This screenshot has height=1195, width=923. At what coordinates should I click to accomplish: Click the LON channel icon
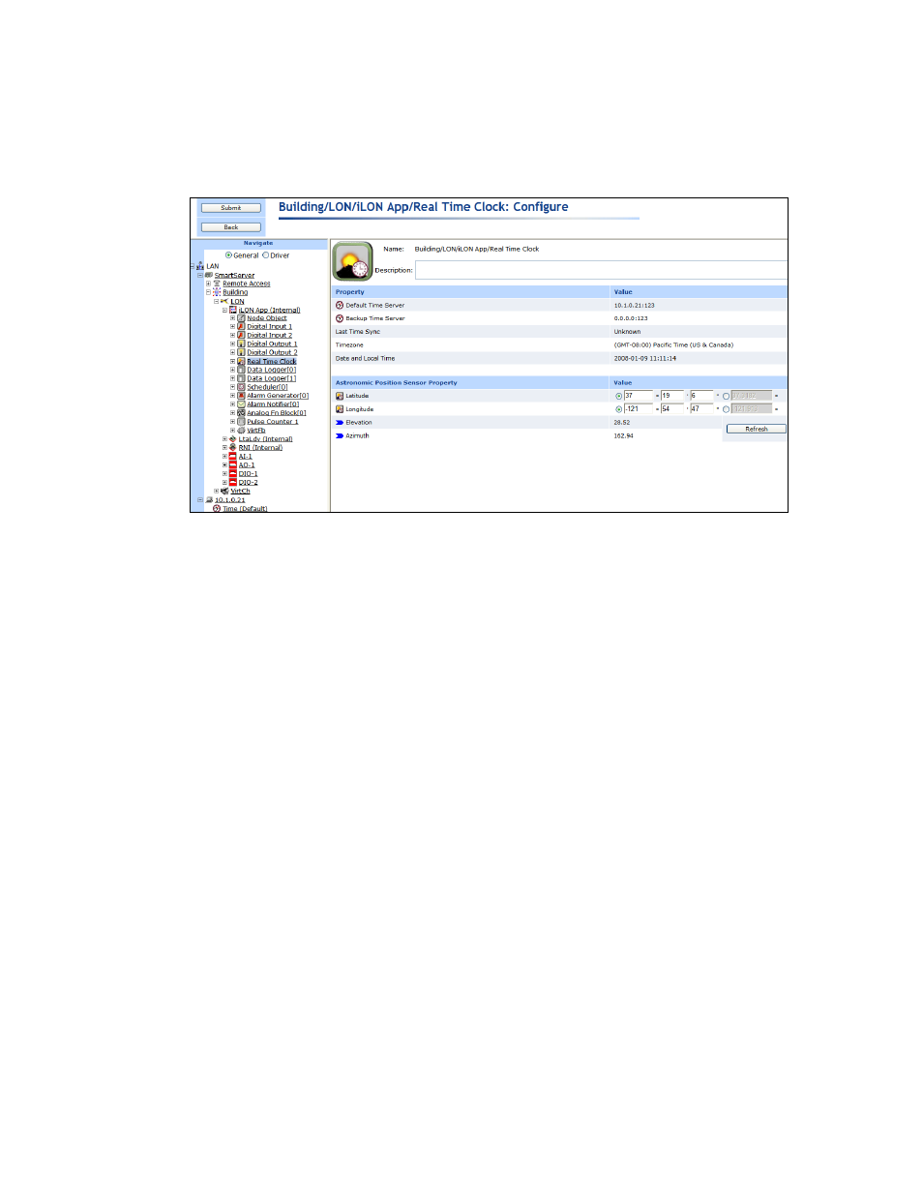224,301
